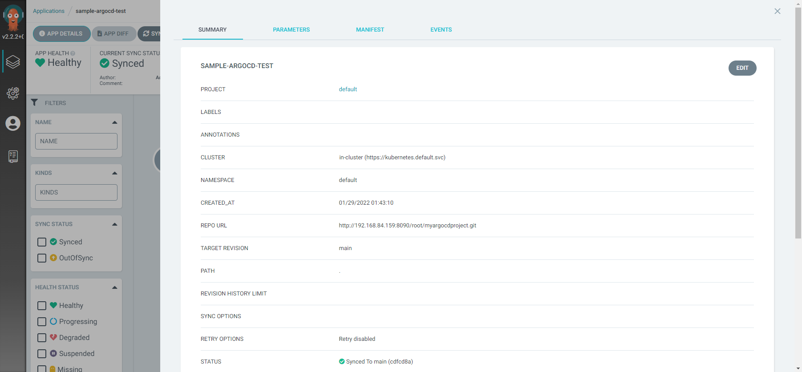The height and width of the screenshot is (372, 802).
Task: Click OutOfSync yellow arrow icon
Action: click(x=53, y=258)
